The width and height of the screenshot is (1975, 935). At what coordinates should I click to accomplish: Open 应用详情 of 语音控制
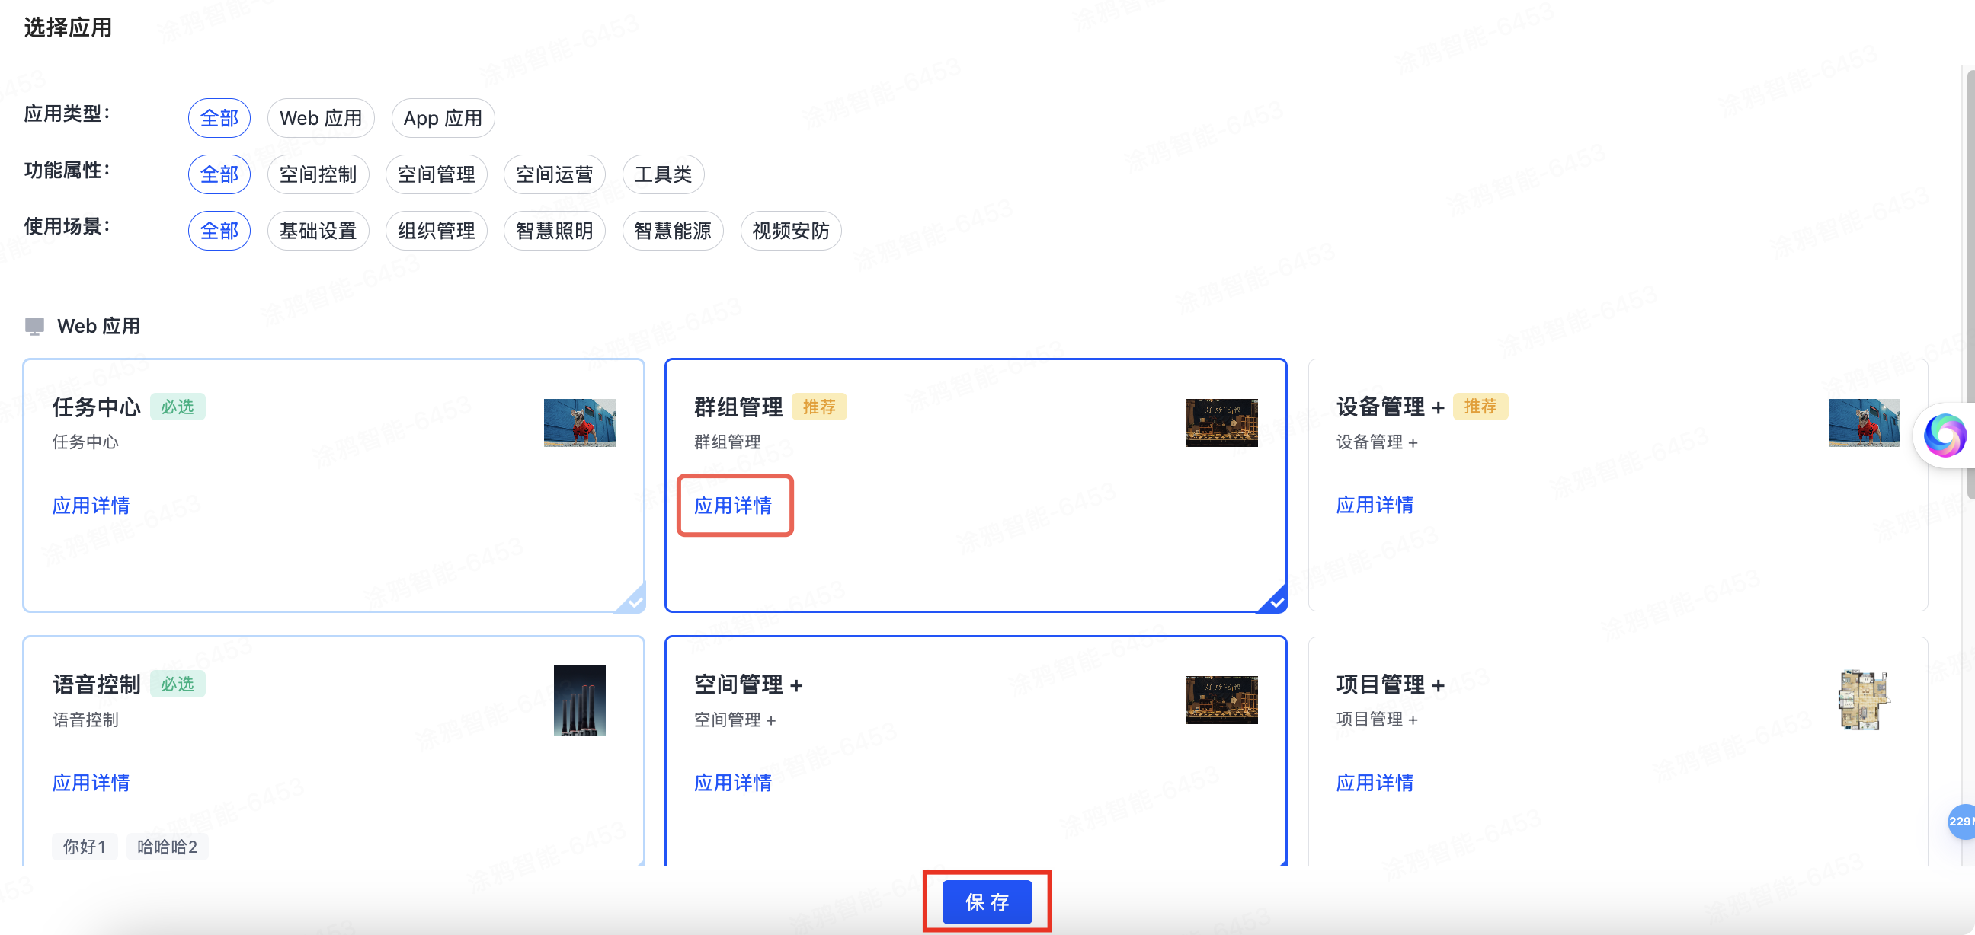coord(91,783)
